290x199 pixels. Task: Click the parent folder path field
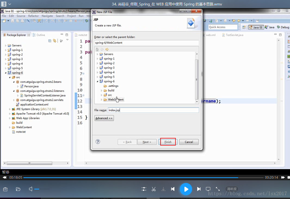[146, 43]
